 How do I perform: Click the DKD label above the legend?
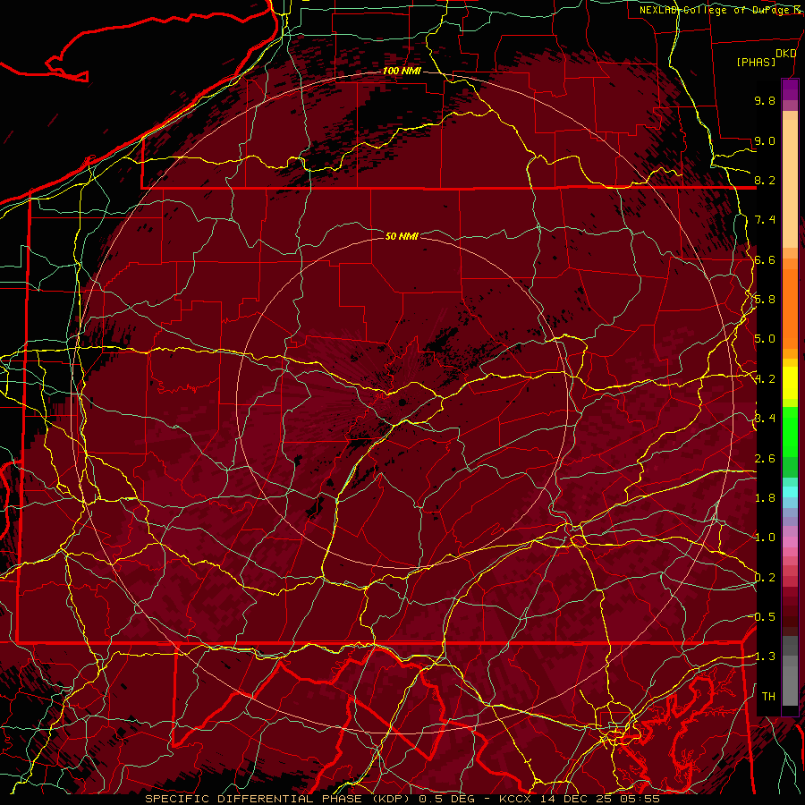785,54
